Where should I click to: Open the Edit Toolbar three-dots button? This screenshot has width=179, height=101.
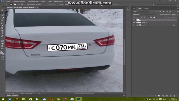[x=2, y=49]
